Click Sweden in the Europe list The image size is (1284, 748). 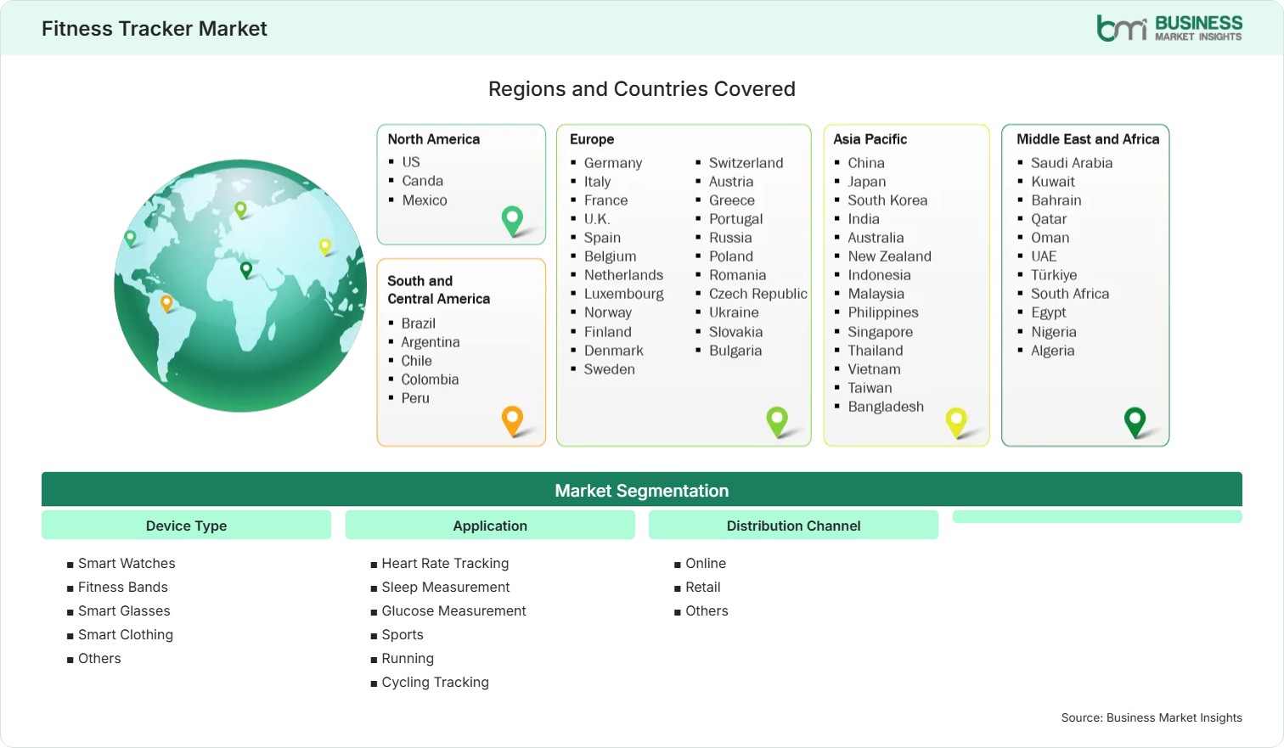[610, 369]
